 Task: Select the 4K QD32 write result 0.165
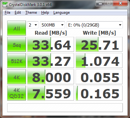coord(99,93)
